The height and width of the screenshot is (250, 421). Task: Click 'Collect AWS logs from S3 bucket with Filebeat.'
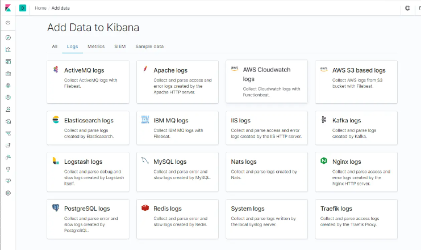357,83
